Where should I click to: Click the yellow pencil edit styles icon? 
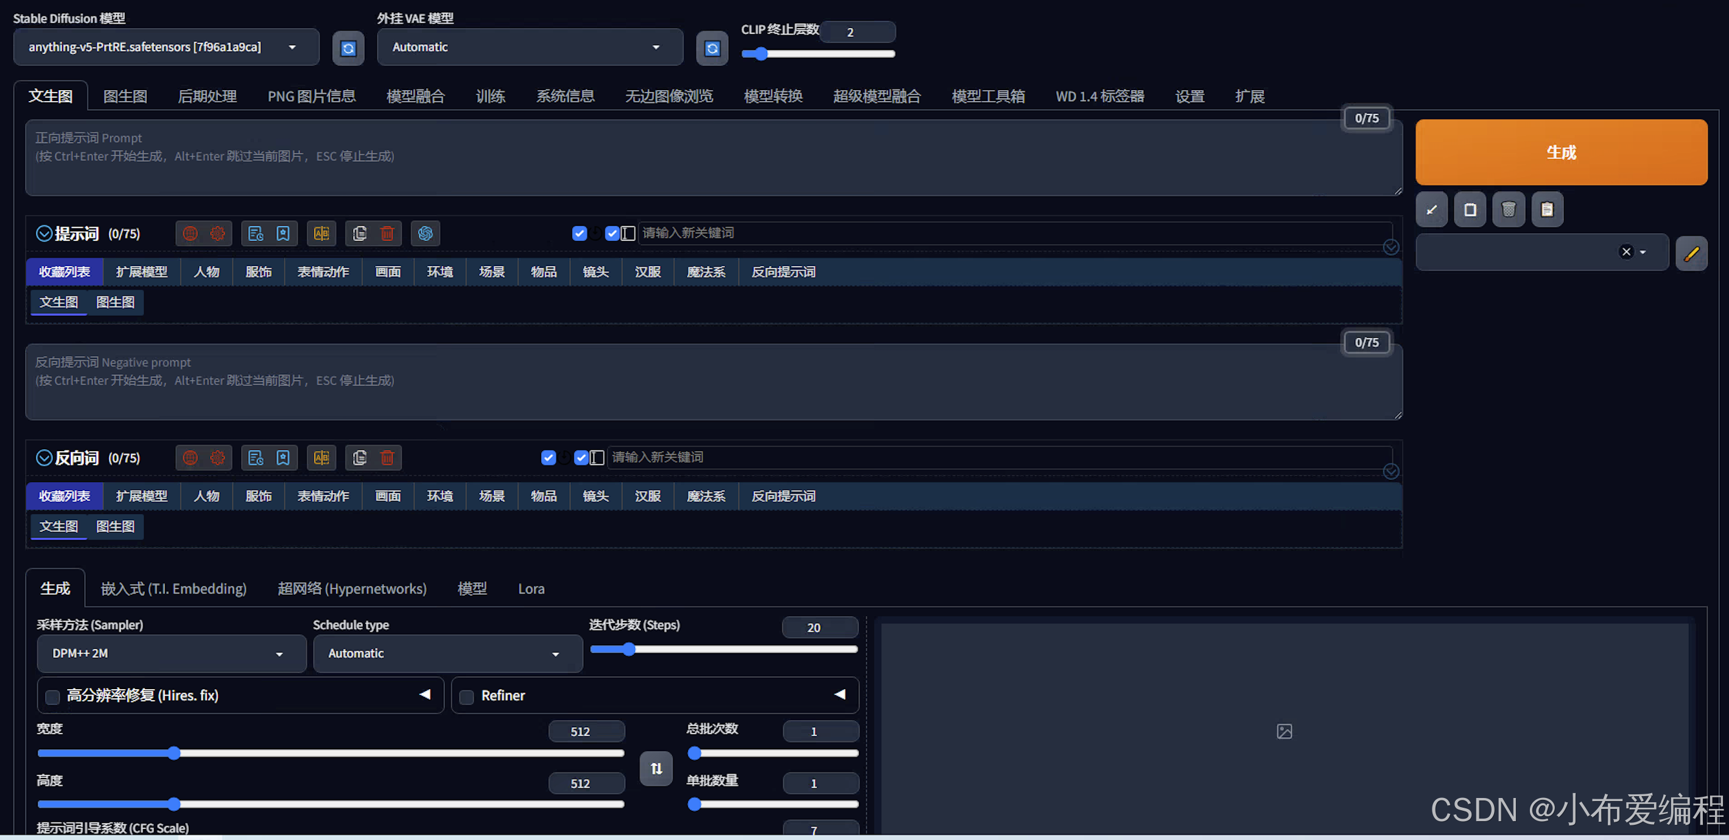[x=1691, y=253]
